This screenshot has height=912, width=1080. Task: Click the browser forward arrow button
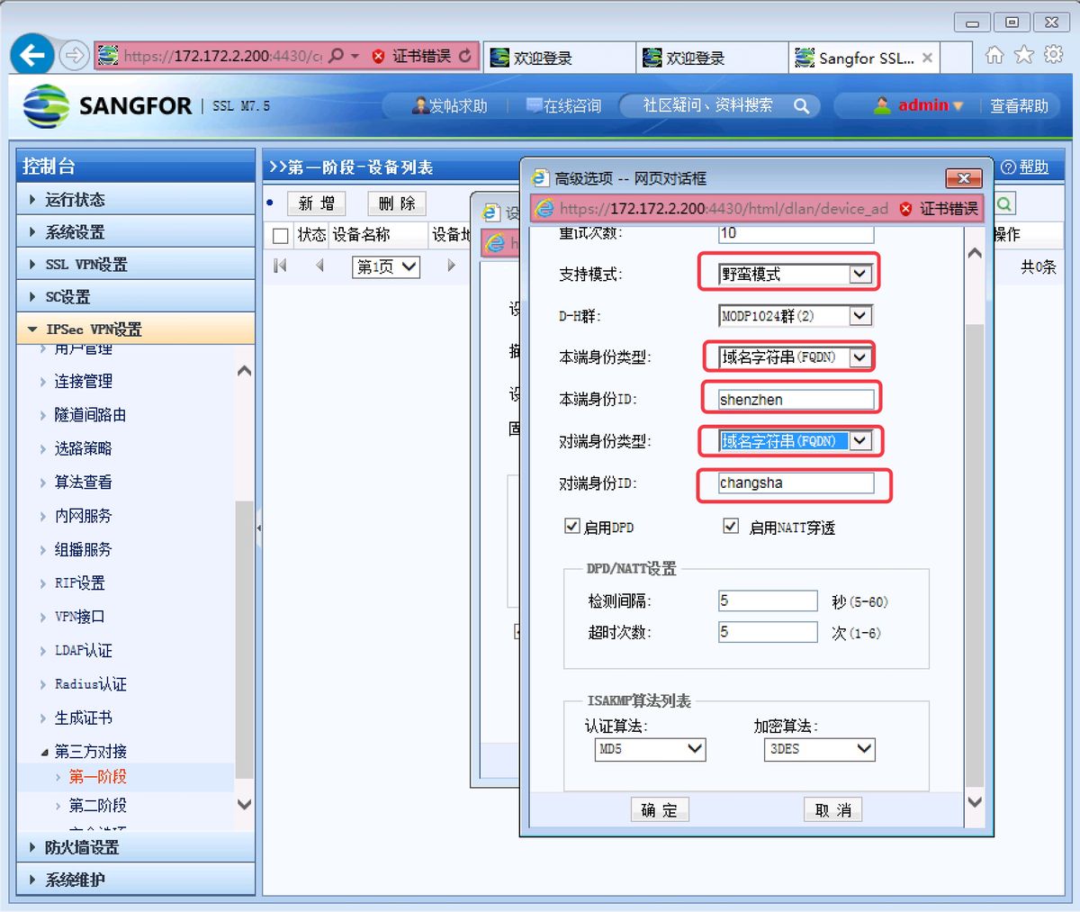pos(74,56)
